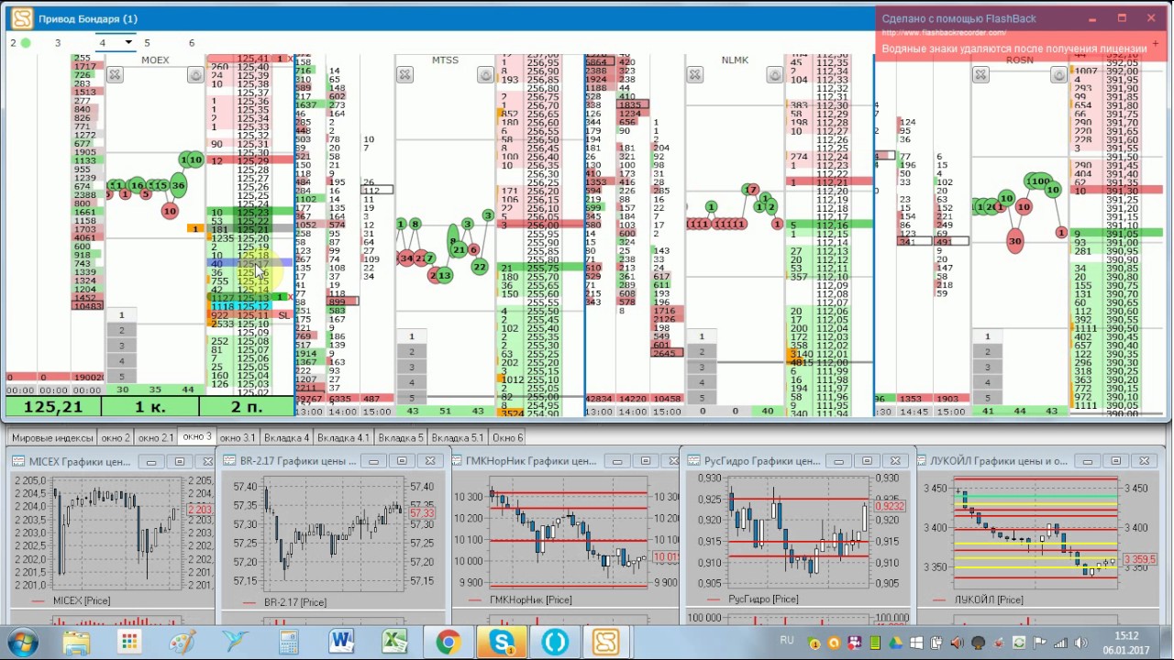Select the Окно 6 tab

click(x=508, y=438)
